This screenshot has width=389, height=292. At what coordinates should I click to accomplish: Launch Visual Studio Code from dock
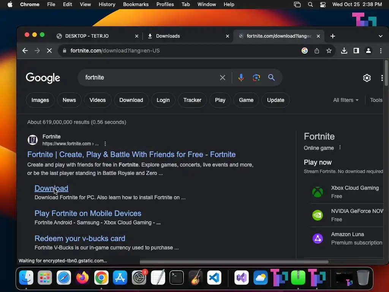coord(214,278)
